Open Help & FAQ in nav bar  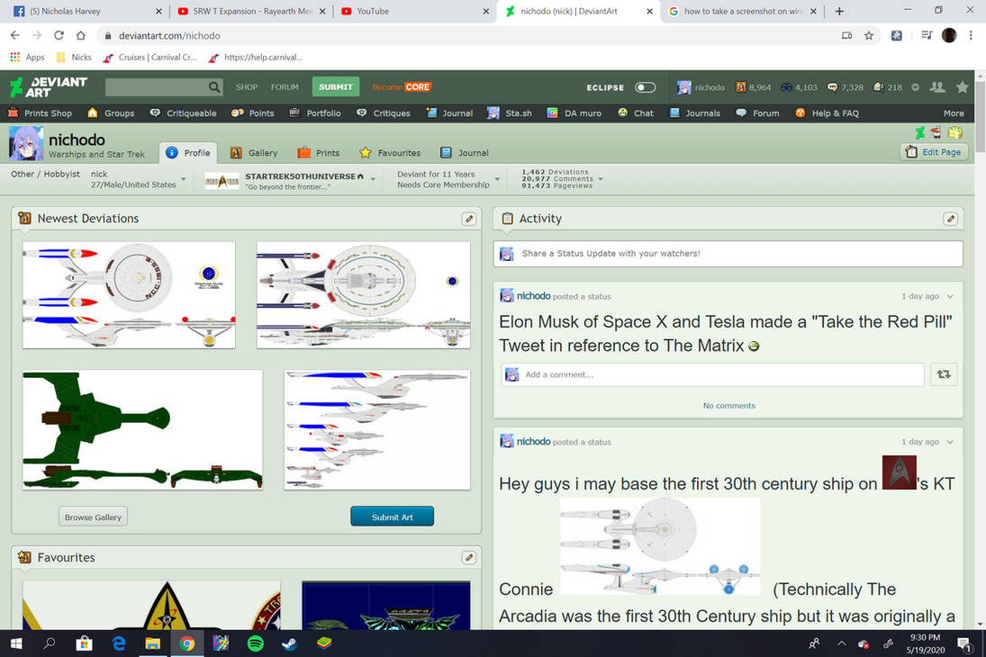coord(827,113)
